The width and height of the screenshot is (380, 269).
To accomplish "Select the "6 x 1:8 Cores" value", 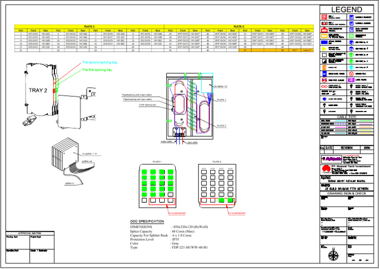I will point(182,235).
